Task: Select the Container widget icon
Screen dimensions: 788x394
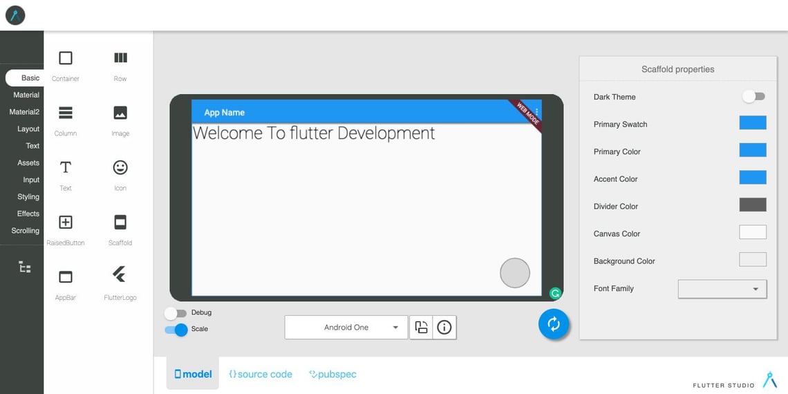Action: click(66, 58)
